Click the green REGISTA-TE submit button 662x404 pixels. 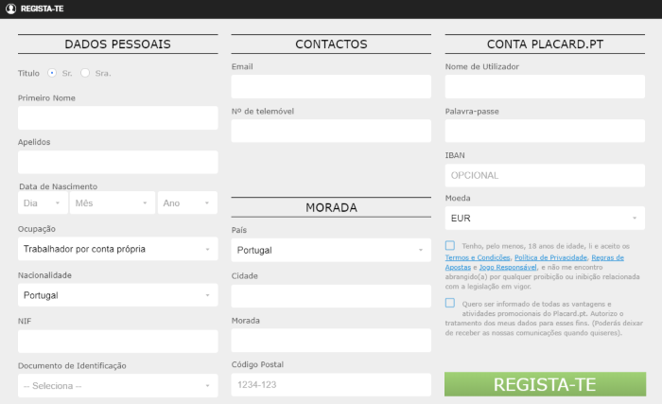pos(545,384)
